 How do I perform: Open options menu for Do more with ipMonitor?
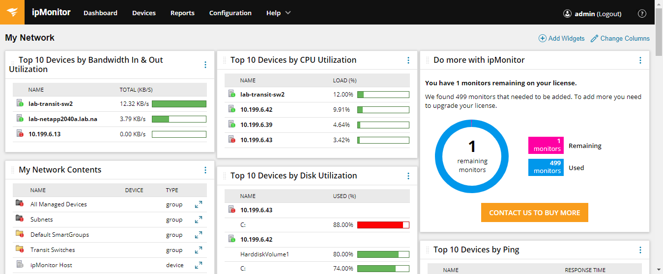(640, 60)
